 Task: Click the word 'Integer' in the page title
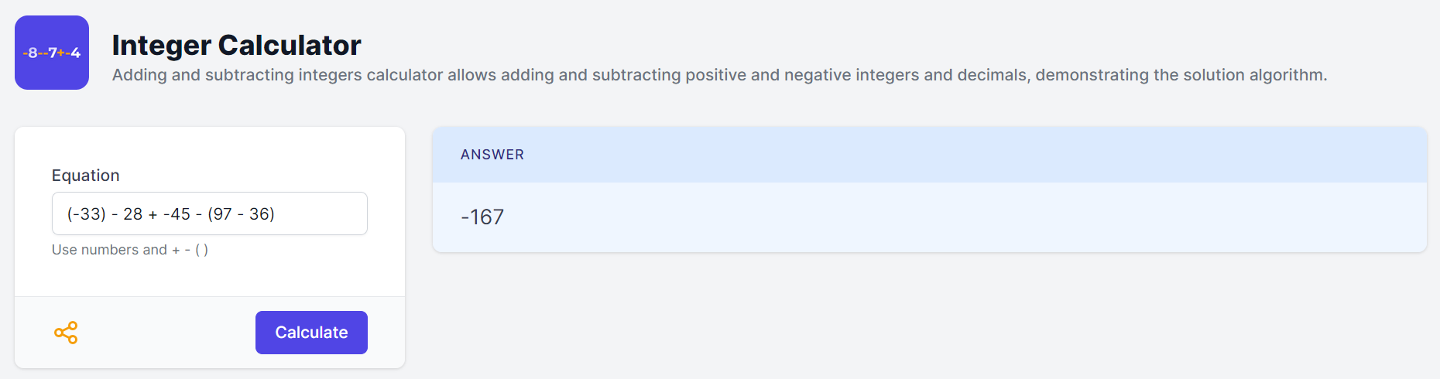coord(162,46)
